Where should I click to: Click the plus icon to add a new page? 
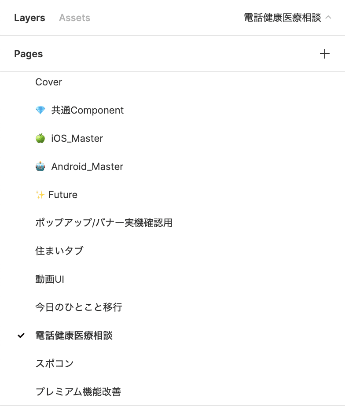(x=325, y=54)
